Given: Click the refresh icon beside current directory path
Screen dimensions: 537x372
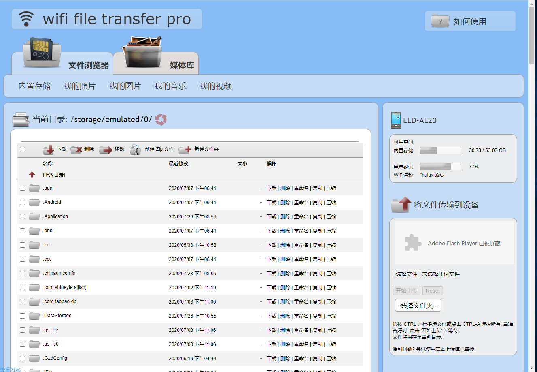Looking at the screenshot, I should click(x=161, y=120).
